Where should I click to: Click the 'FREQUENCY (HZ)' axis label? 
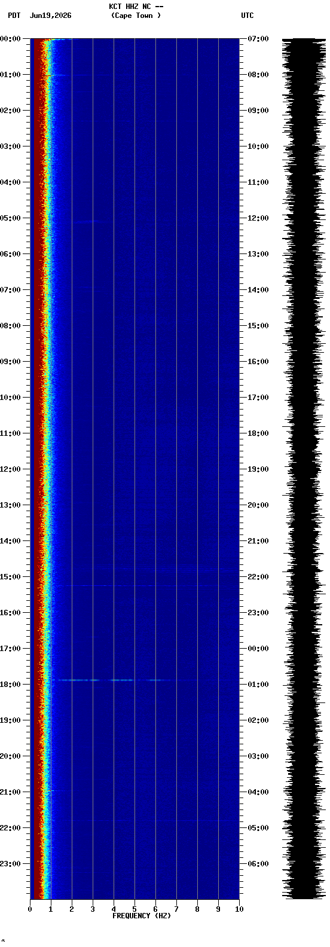click(142, 916)
